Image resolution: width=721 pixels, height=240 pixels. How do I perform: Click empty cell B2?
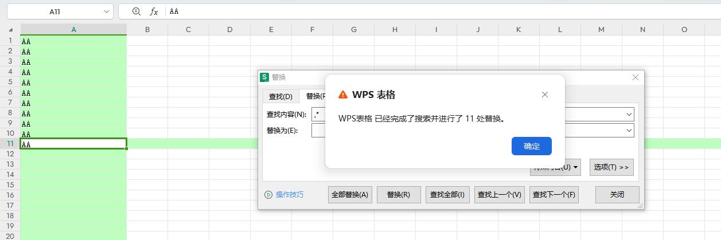(147, 51)
